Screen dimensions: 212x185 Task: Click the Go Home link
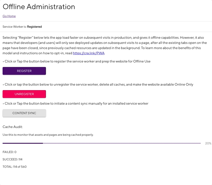[x=9, y=16]
